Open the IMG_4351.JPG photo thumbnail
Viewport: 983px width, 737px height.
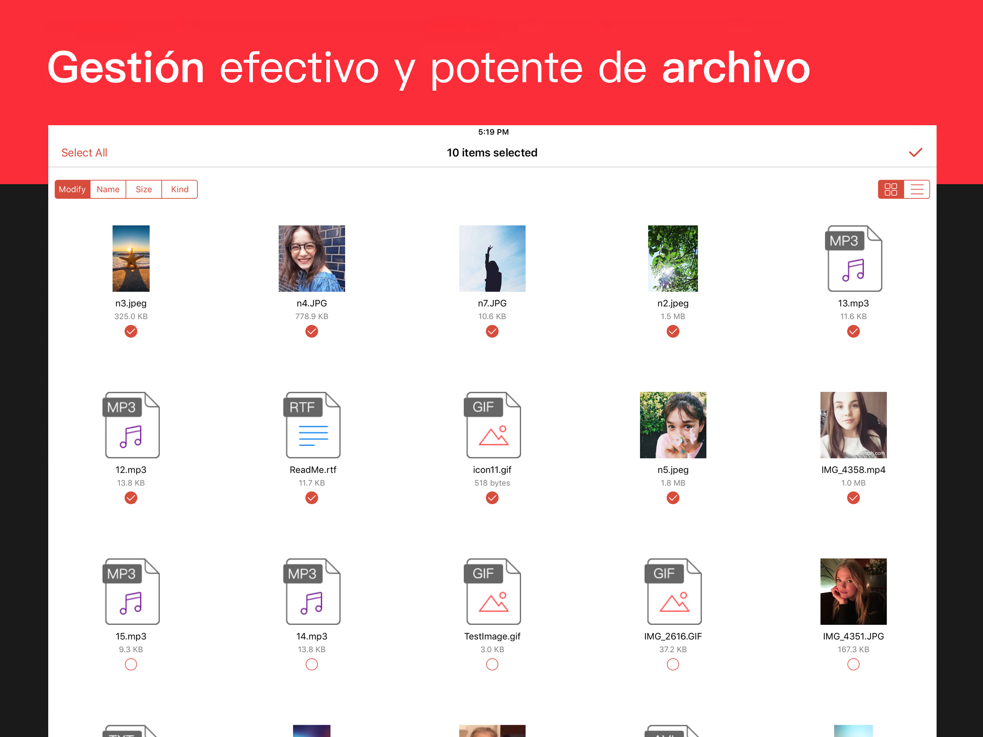point(854,591)
